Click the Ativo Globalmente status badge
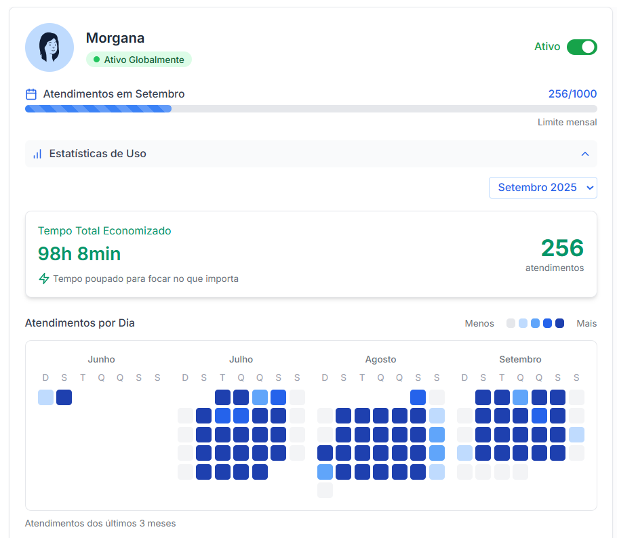The image size is (617, 538). tap(139, 60)
